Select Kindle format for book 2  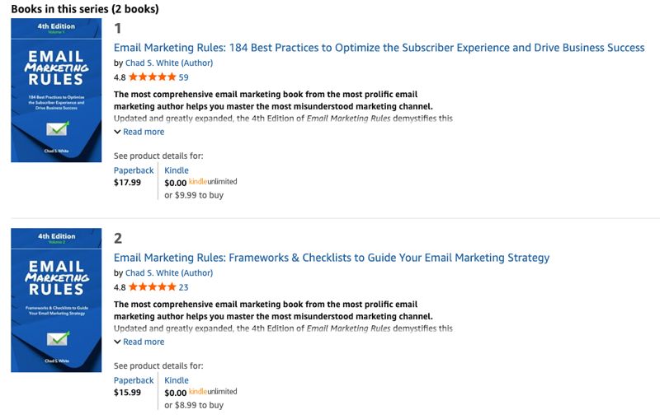177,380
